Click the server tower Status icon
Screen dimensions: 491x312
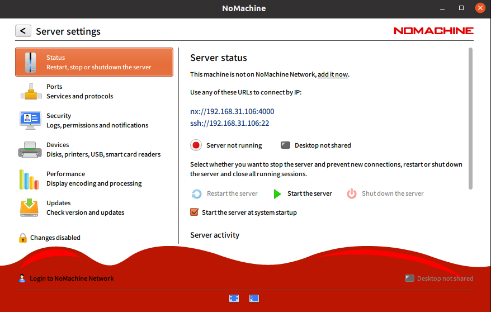click(30, 62)
